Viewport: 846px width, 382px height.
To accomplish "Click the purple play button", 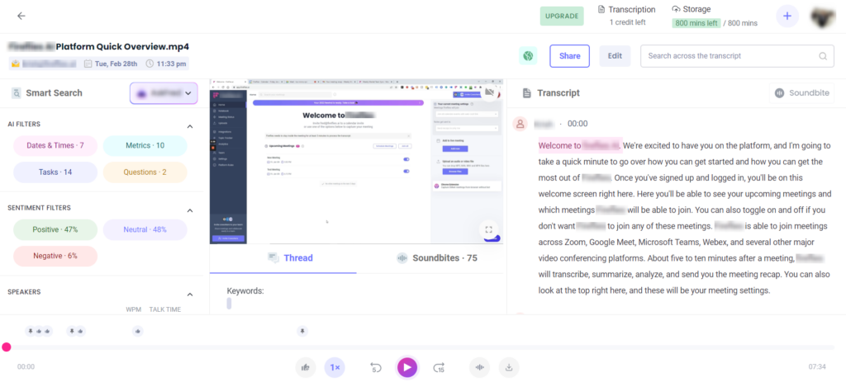I will click(x=406, y=366).
